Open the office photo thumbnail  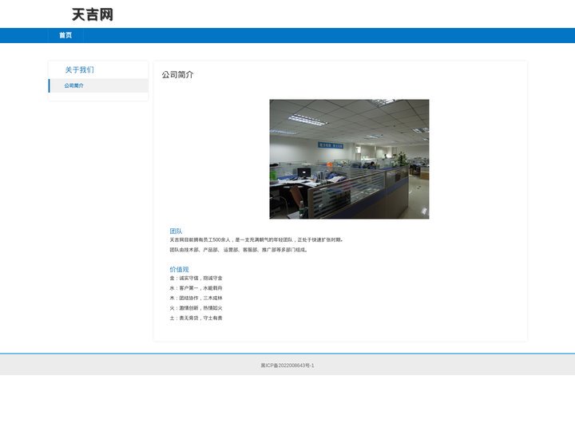coord(349,159)
